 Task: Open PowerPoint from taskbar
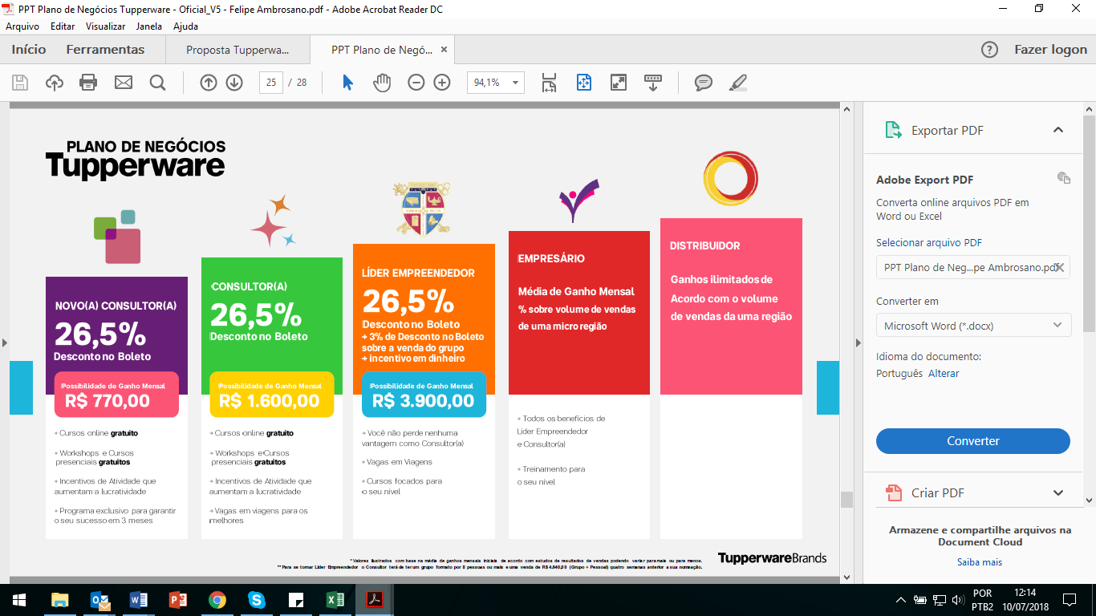[x=178, y=600]
